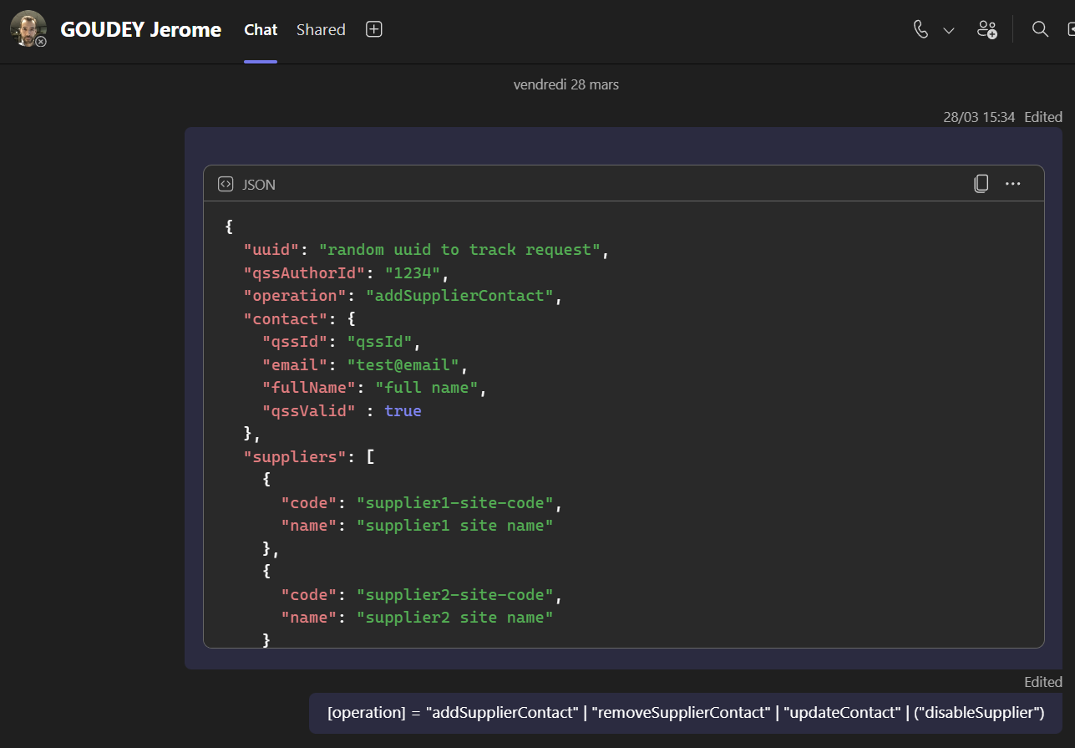Click the add people icon

(x=986, y=29)
